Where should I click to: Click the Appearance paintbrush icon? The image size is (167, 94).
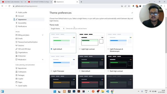(16, 20)
